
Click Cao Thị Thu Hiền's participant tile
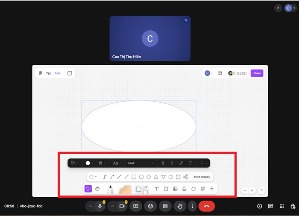click(x=150, y=38)
